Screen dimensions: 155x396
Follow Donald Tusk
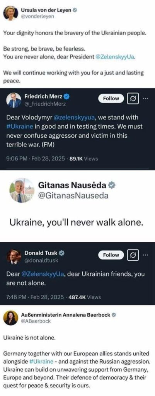pyautogui.click(x=111, y=255)
